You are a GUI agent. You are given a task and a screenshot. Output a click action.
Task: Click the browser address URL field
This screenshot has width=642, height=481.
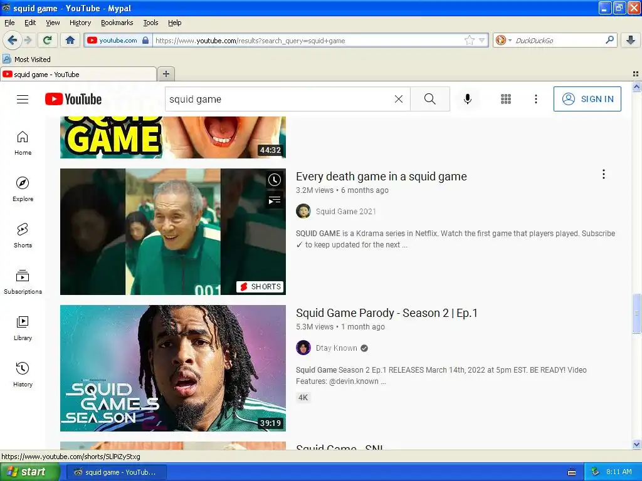308,40
